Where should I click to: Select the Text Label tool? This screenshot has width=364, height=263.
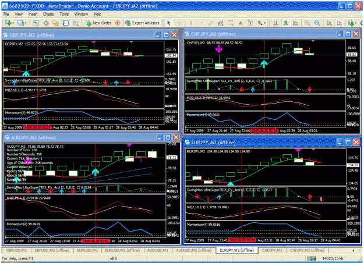[x=250, y=23]
